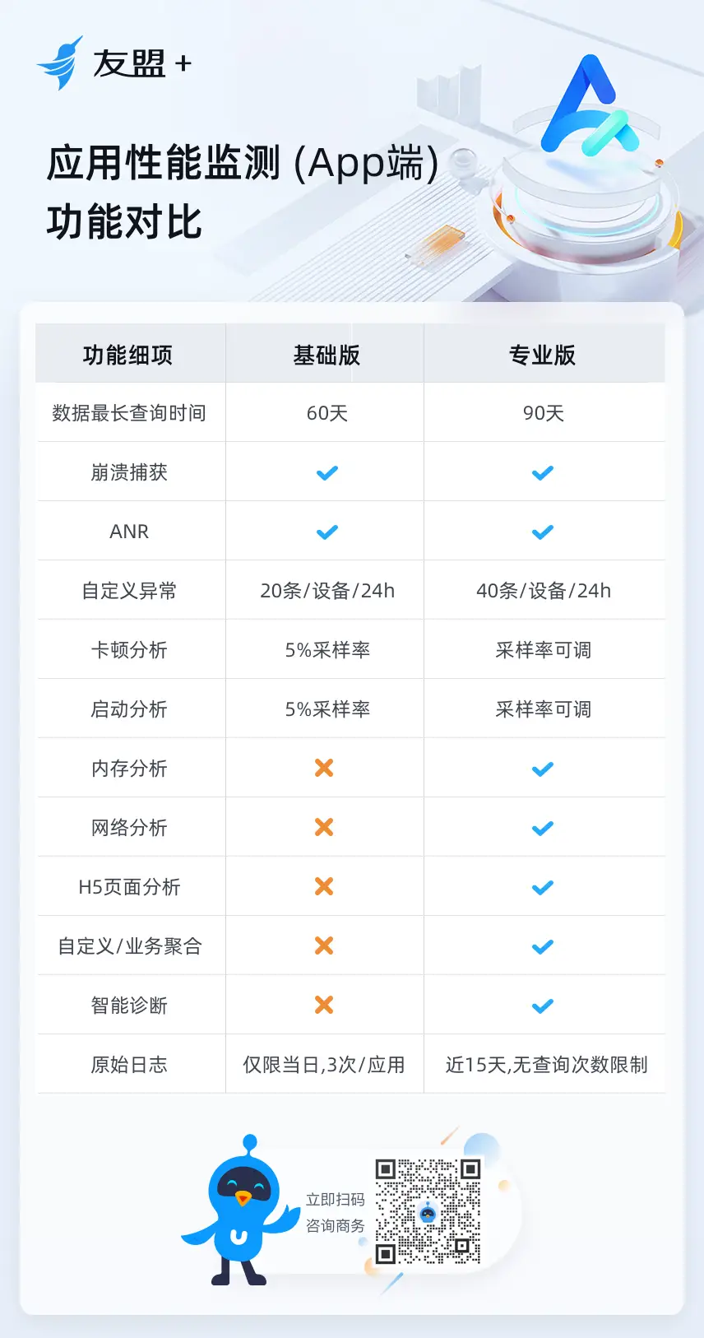This screenshot has height=1338, width=704.
Task: Select the 专业版 column header
Action: [542, 355]
